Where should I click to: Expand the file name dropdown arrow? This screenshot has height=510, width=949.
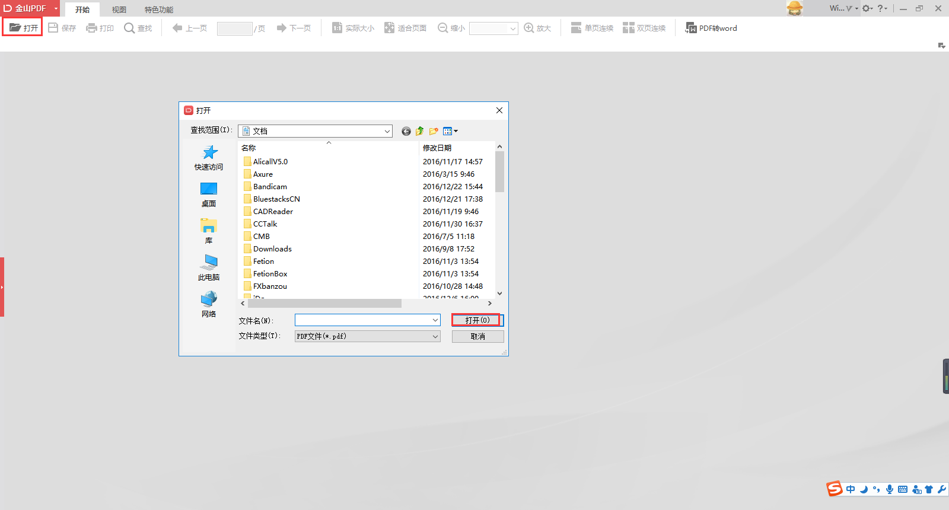[x=435, y=320]
